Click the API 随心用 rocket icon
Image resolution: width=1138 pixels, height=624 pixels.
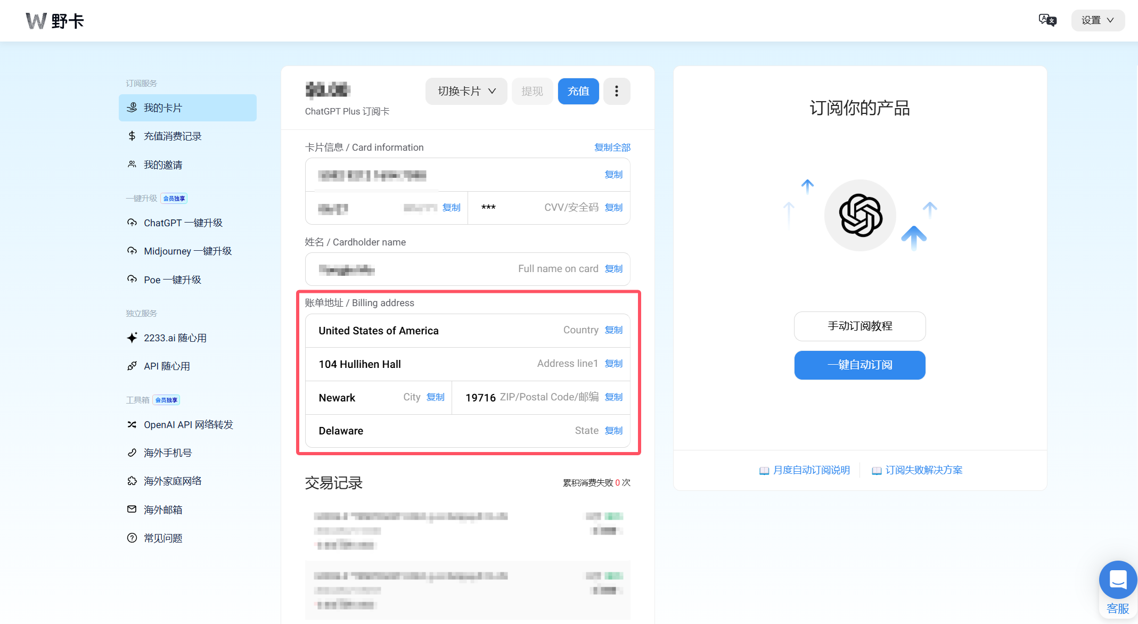[132, 366]
